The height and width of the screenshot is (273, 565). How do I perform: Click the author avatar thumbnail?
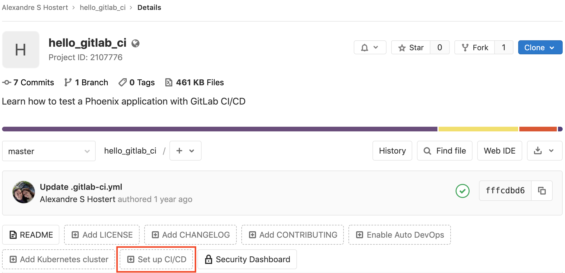[x=24, y=192]
